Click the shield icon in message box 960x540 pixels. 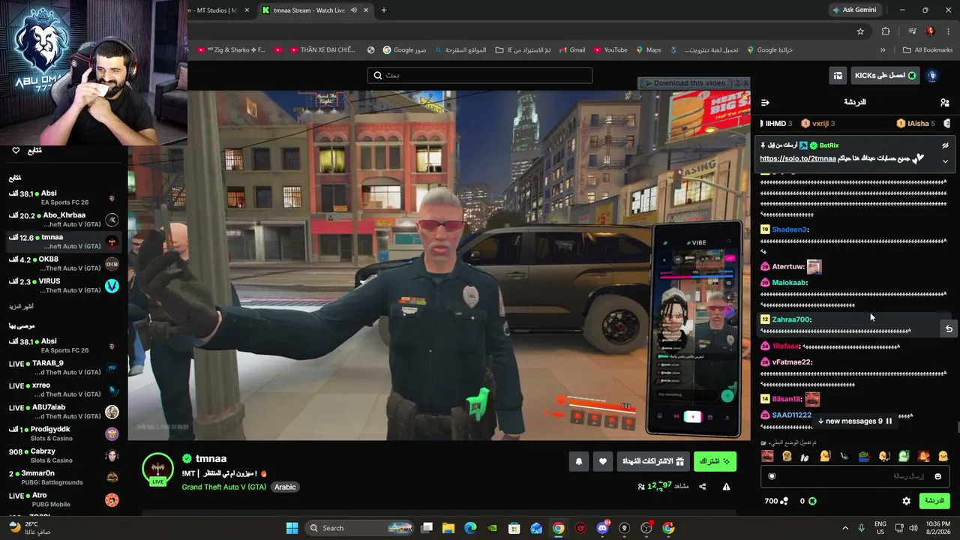pyautogui.click(x=772, y=476)
